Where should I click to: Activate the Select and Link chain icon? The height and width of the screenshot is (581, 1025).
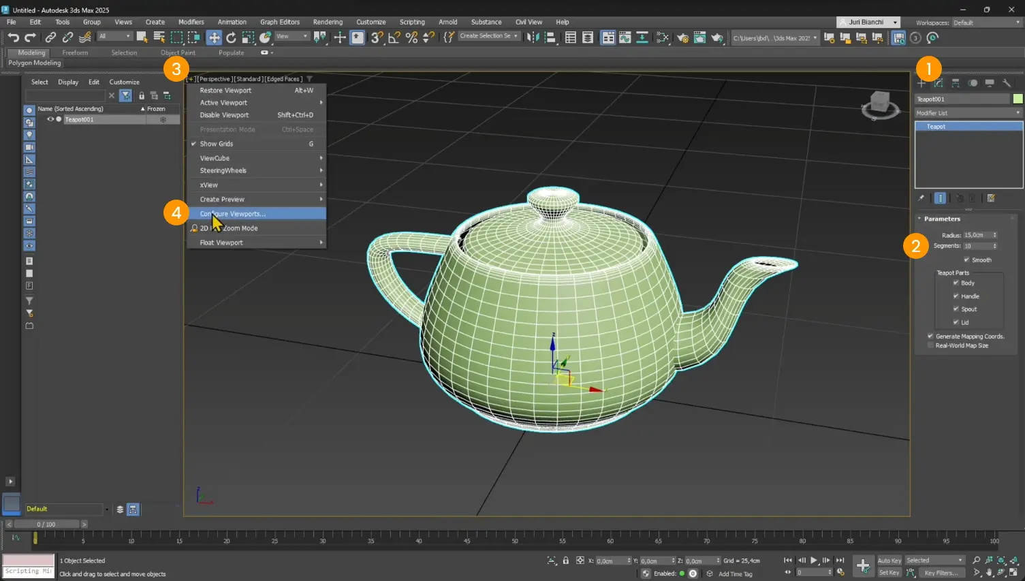[50, 37]
